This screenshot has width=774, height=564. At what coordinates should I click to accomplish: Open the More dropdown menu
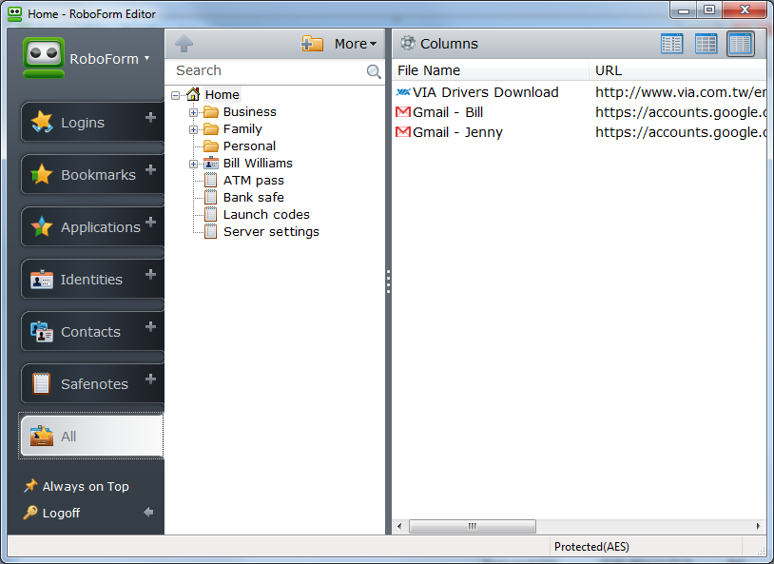click(356, 44)
